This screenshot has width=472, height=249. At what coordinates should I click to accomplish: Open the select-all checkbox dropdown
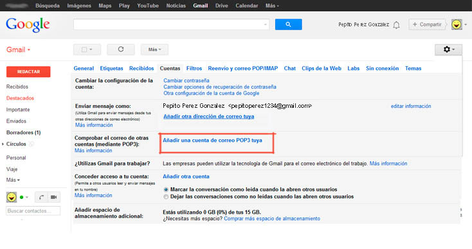(x=87, y=49)
